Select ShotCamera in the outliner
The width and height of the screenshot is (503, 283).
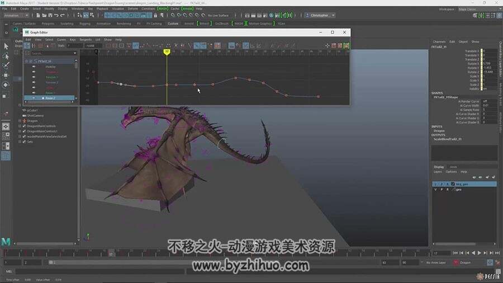click(35, 116)
